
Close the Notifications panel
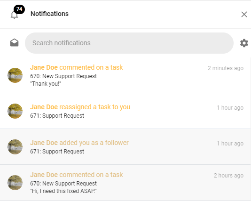tap(244, 15)
